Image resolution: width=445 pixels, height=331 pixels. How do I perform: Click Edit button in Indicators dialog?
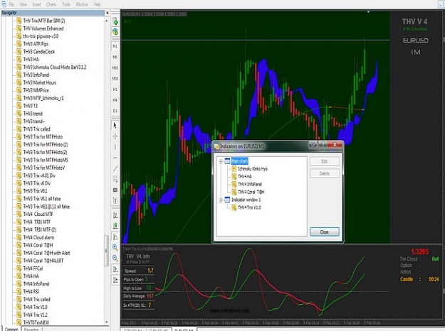pyautogui.click(x=325, y=161)
